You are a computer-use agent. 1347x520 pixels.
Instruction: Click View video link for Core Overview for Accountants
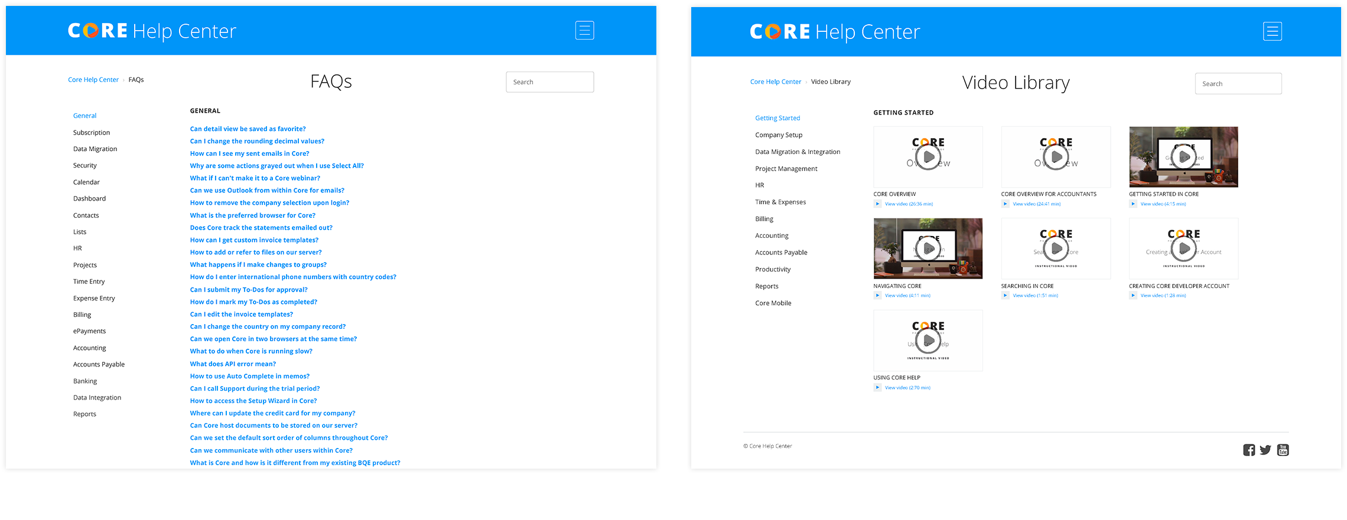coord(1036,204)
